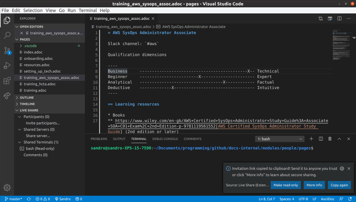The image size is (356, 202).
Task: Click the Live Share participants count 0
Action: click(79, 199)
